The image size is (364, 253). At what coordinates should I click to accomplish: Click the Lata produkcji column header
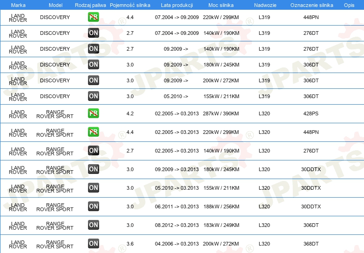pos(177,5)
